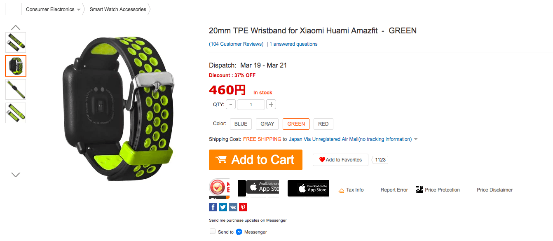
Task: Show previous thumbnails with up chevron
Action: [x=16, y=28]
